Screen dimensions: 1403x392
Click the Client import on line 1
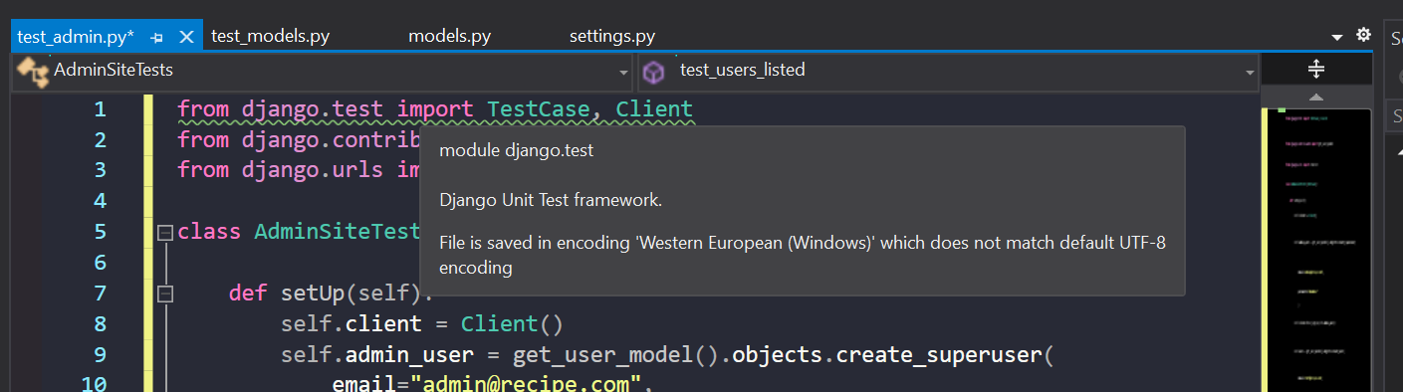point(654,109)
